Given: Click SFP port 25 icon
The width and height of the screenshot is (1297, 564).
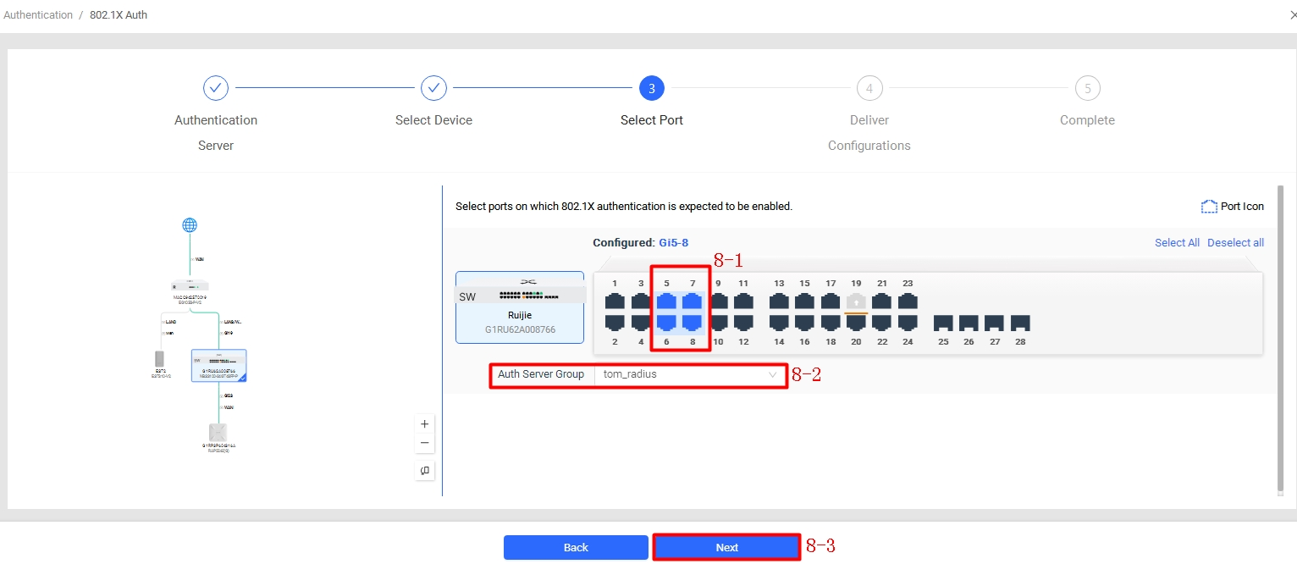Looking at the screenshot, I should pyautogui.click(x=943, y=323).
